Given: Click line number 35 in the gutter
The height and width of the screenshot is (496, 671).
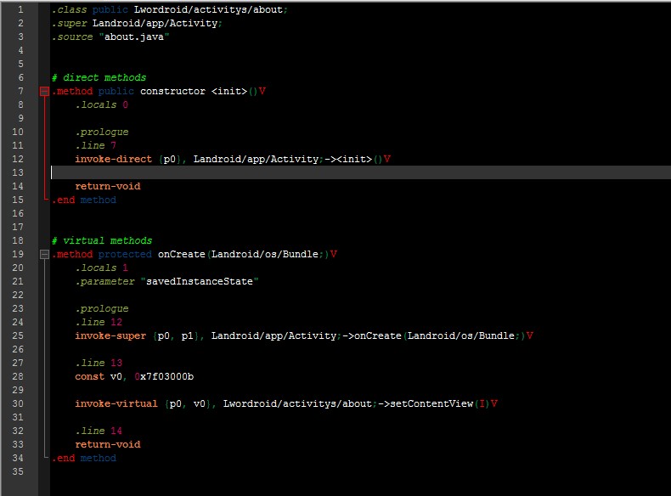Looking at the screenshot, I should [x=18, y=471].
